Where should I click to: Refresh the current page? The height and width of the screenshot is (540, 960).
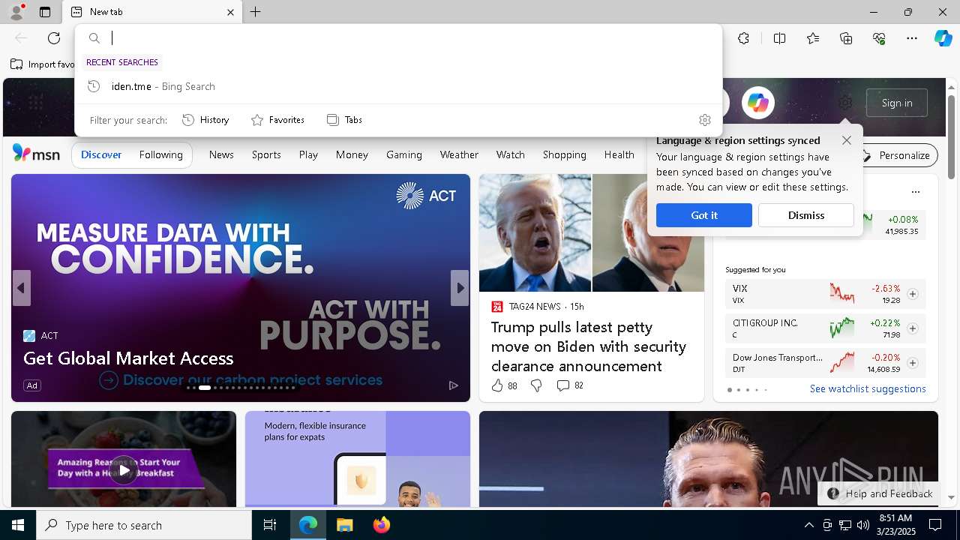[x=54, y=38]
